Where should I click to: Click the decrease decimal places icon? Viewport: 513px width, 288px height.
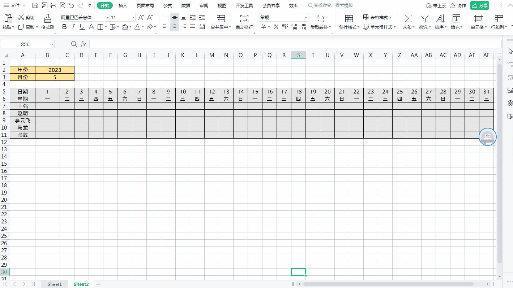[x=303, y=27]
